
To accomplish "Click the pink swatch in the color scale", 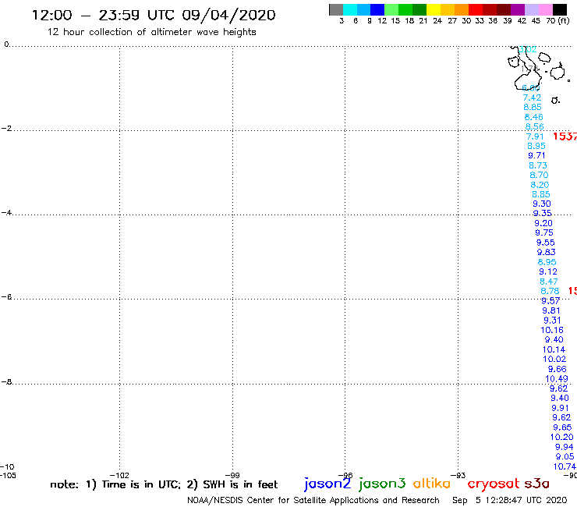I will tap(545, 9).
